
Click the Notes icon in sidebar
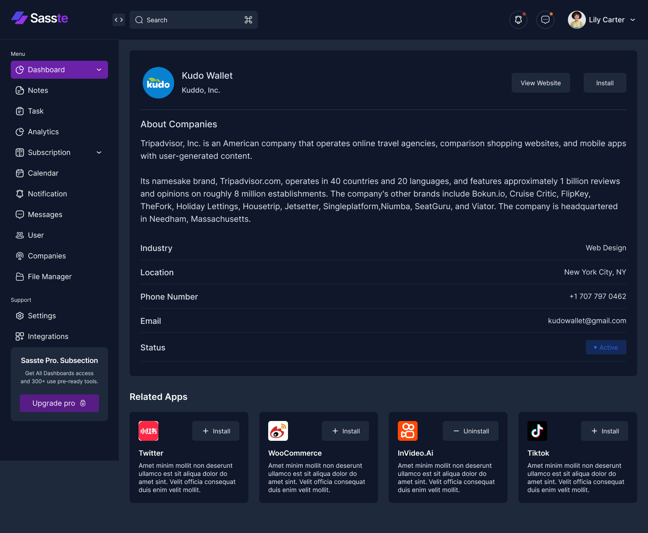[20, 90]
